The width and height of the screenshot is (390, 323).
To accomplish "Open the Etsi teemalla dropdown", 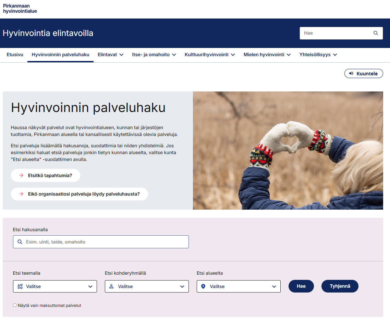I will tap(55, 286).
